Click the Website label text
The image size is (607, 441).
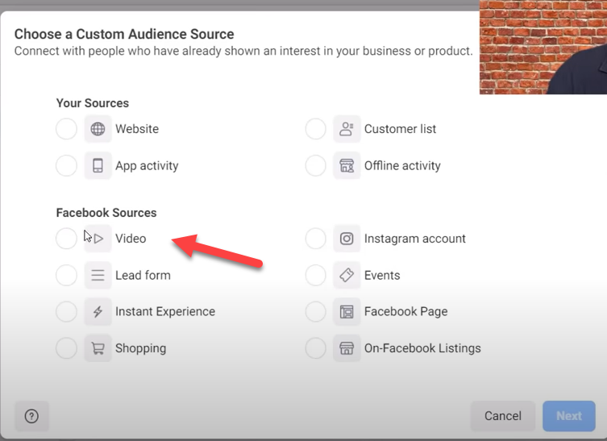click(137, 129)
